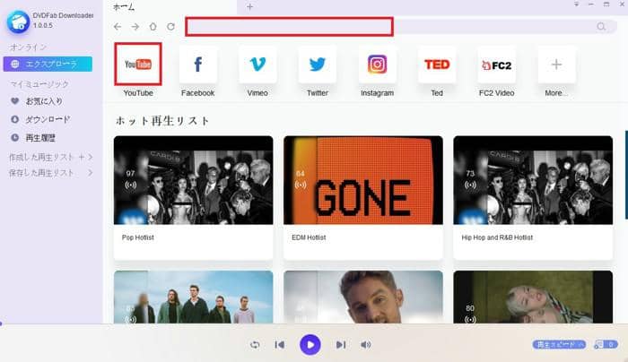The width and height of the screenshot is (628, 362).
Task: Click More... to add more sites
Action: 556,65
